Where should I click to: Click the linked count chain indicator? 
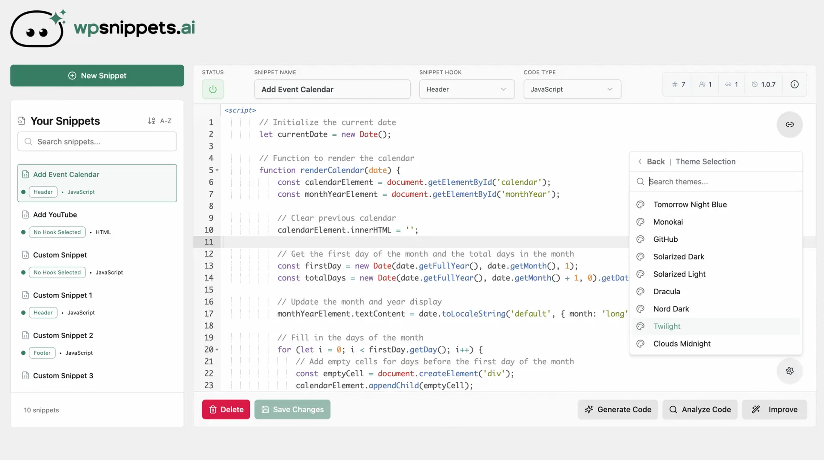pyautogui.click(x=731, y=84)
